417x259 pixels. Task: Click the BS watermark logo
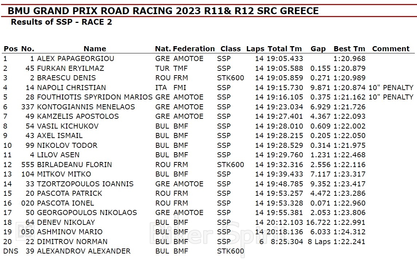pos(24,232)
